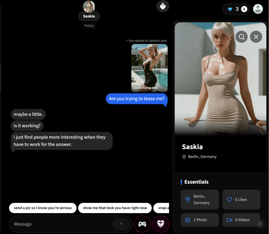Open the game controller button
The image size is (269, 234).
pyautogui.click(x=142, y=224)
